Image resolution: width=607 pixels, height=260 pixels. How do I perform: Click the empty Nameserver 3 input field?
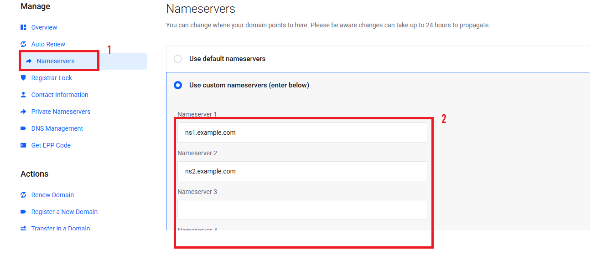[x=302, y=210]
